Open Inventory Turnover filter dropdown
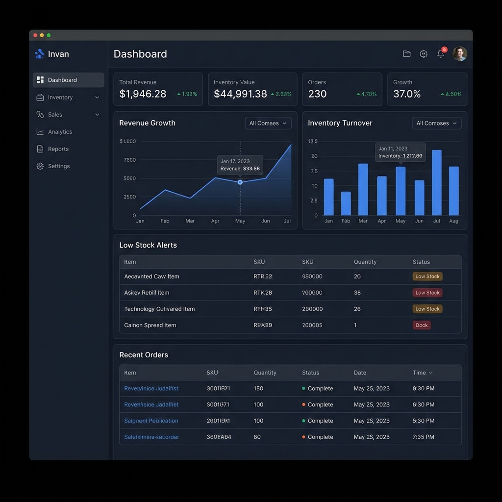This screenshot has width=502, height=502. [x=436, y=124]
